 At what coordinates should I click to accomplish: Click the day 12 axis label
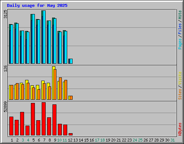pyautogui.click(x=70, y=140)
